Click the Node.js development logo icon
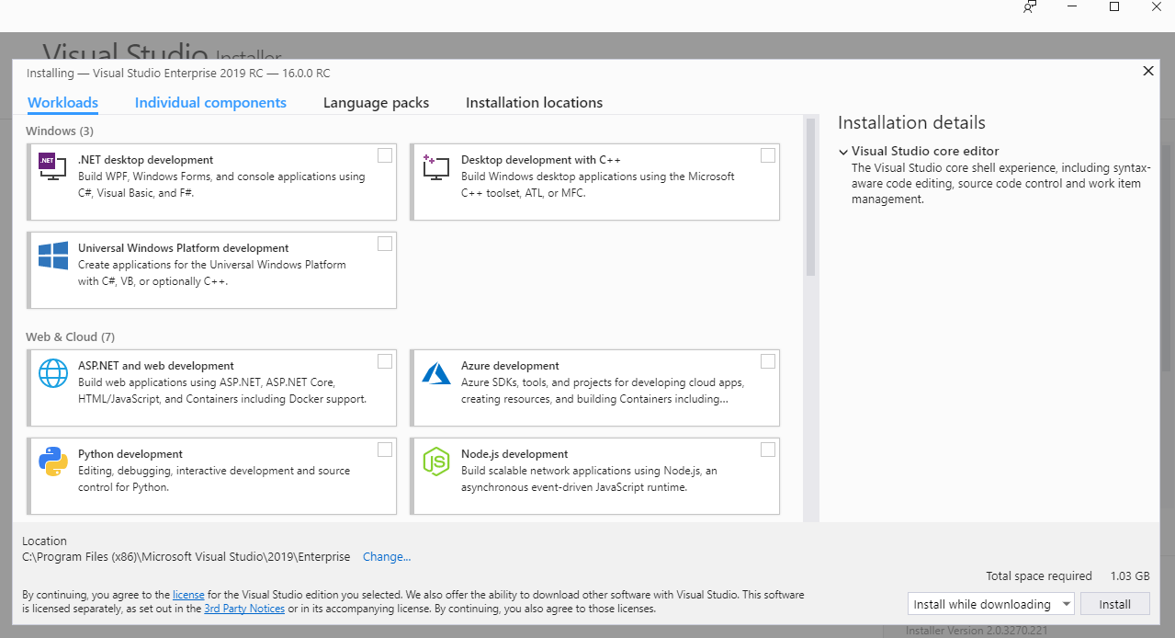The image size is (1175, 638). point(435,461)
